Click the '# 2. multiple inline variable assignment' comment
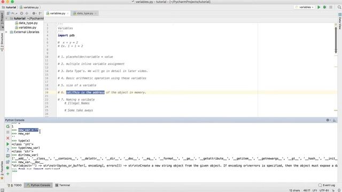The height and width of the screenshot is (192, 342). pyautogui.click(x=91, y=64)
